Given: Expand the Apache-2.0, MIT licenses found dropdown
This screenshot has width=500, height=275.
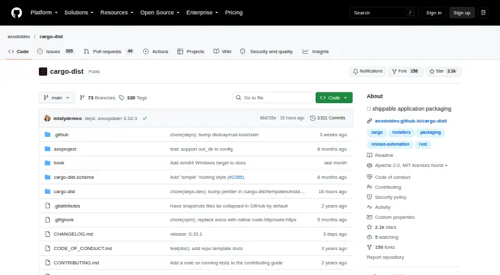Looking at the screenshot, I should [x=411, y=165].
